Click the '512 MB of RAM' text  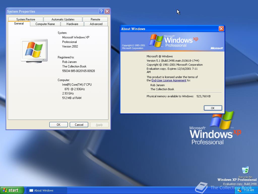pyautogui.click(x=72, y=98)
